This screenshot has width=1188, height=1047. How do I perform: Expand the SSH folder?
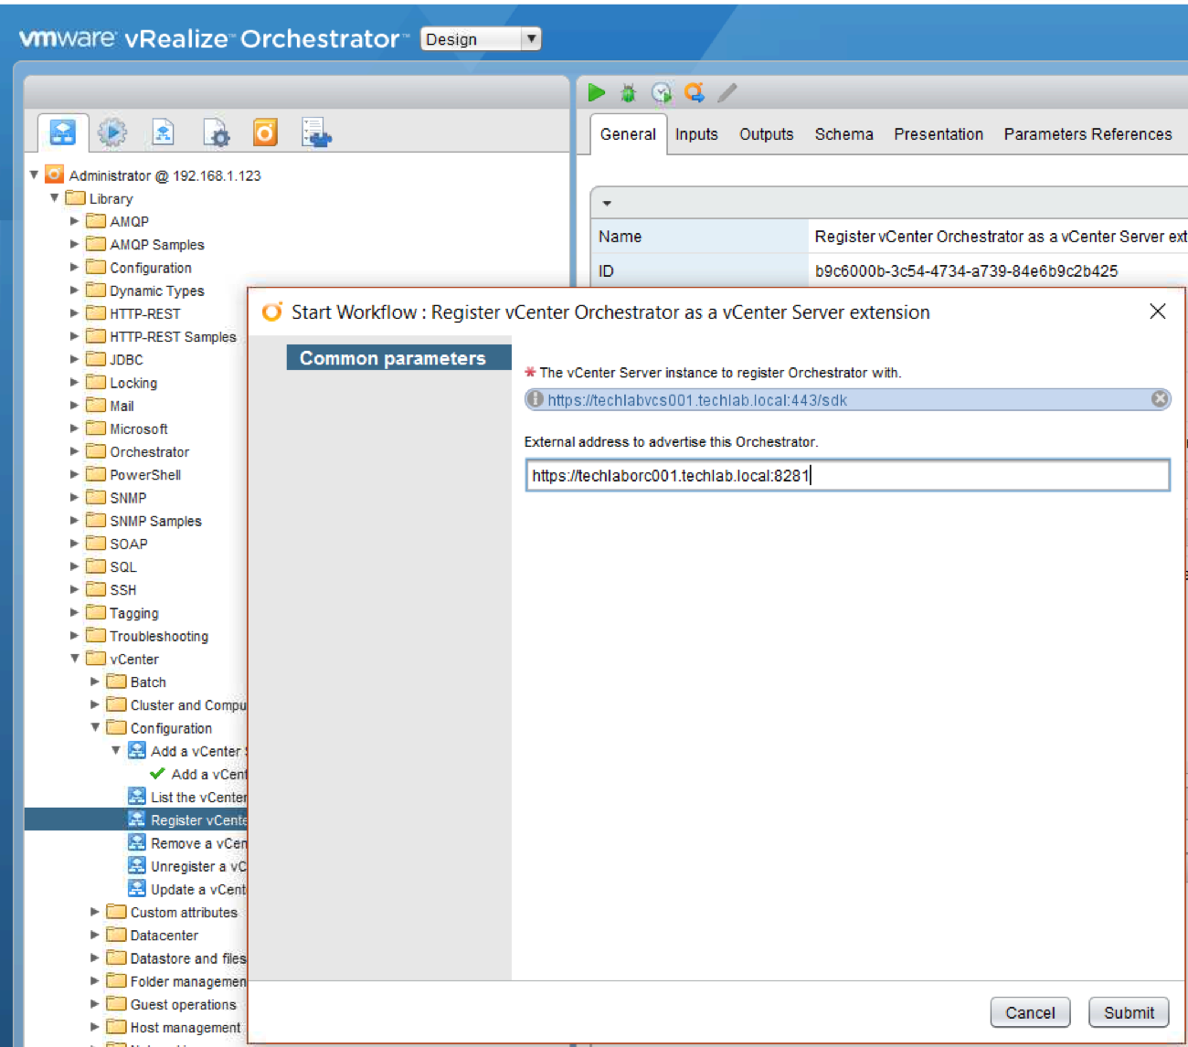pos(75,588)
